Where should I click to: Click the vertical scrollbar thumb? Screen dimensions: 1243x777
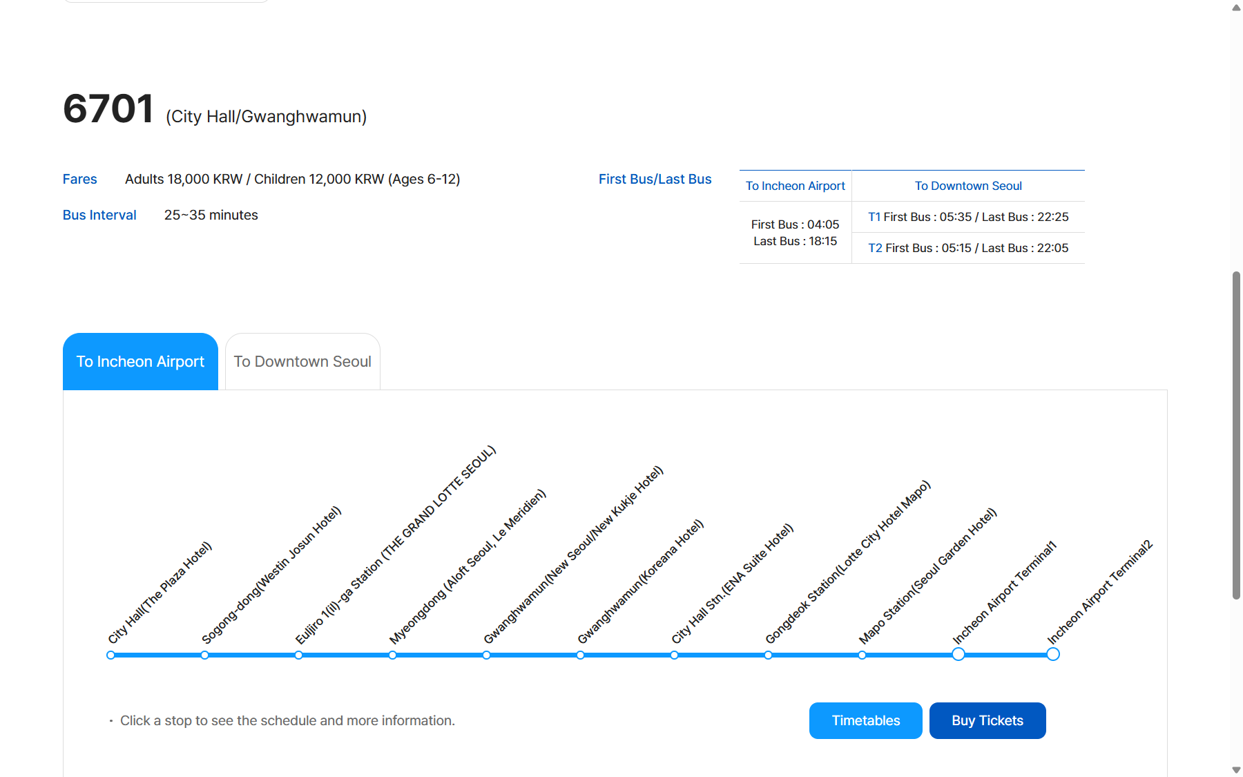coord(1236,435)
